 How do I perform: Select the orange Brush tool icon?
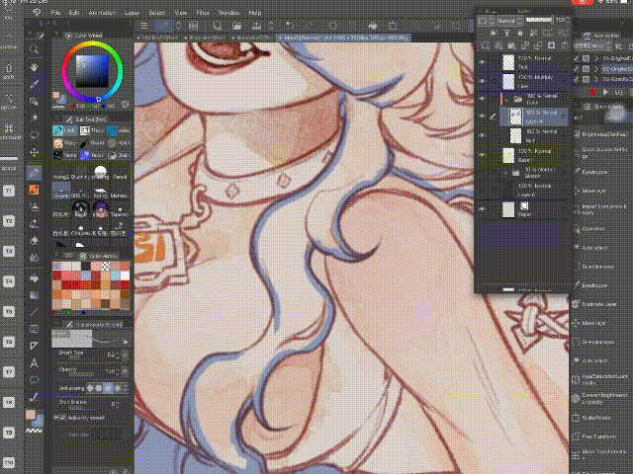point(34,190)
